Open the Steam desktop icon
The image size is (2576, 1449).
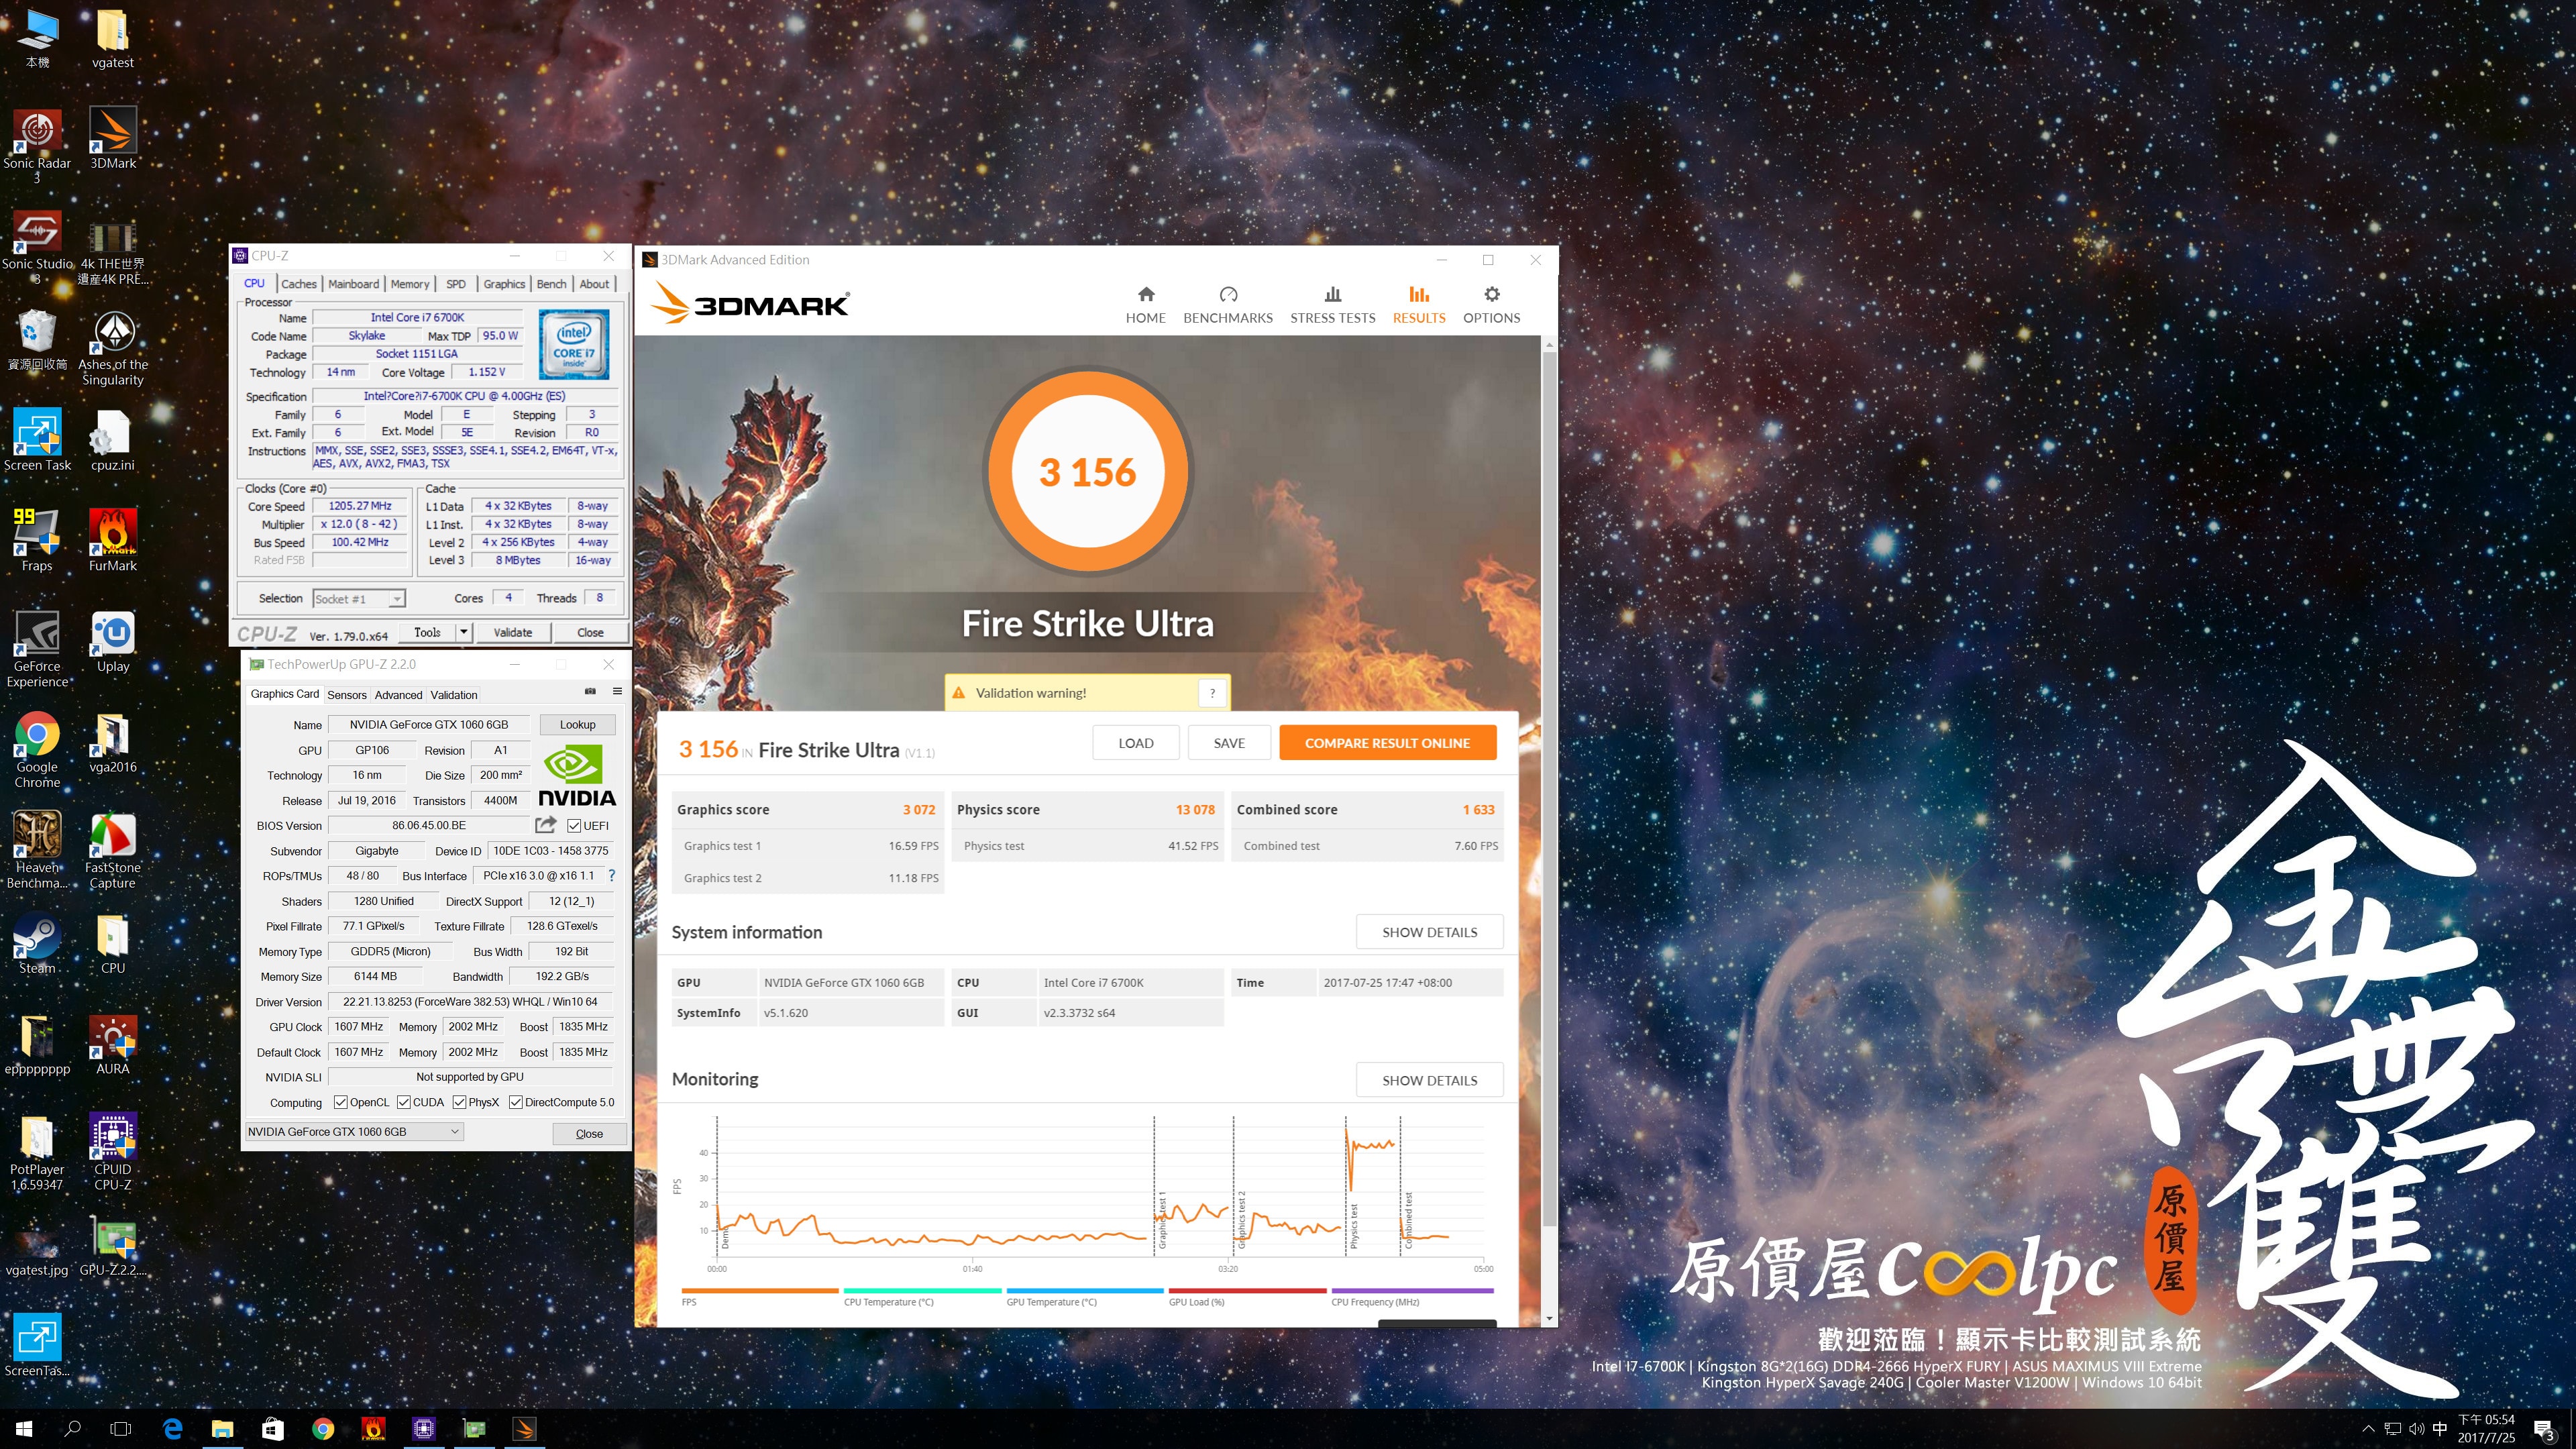pyautogui.click(x=37, y=943)
